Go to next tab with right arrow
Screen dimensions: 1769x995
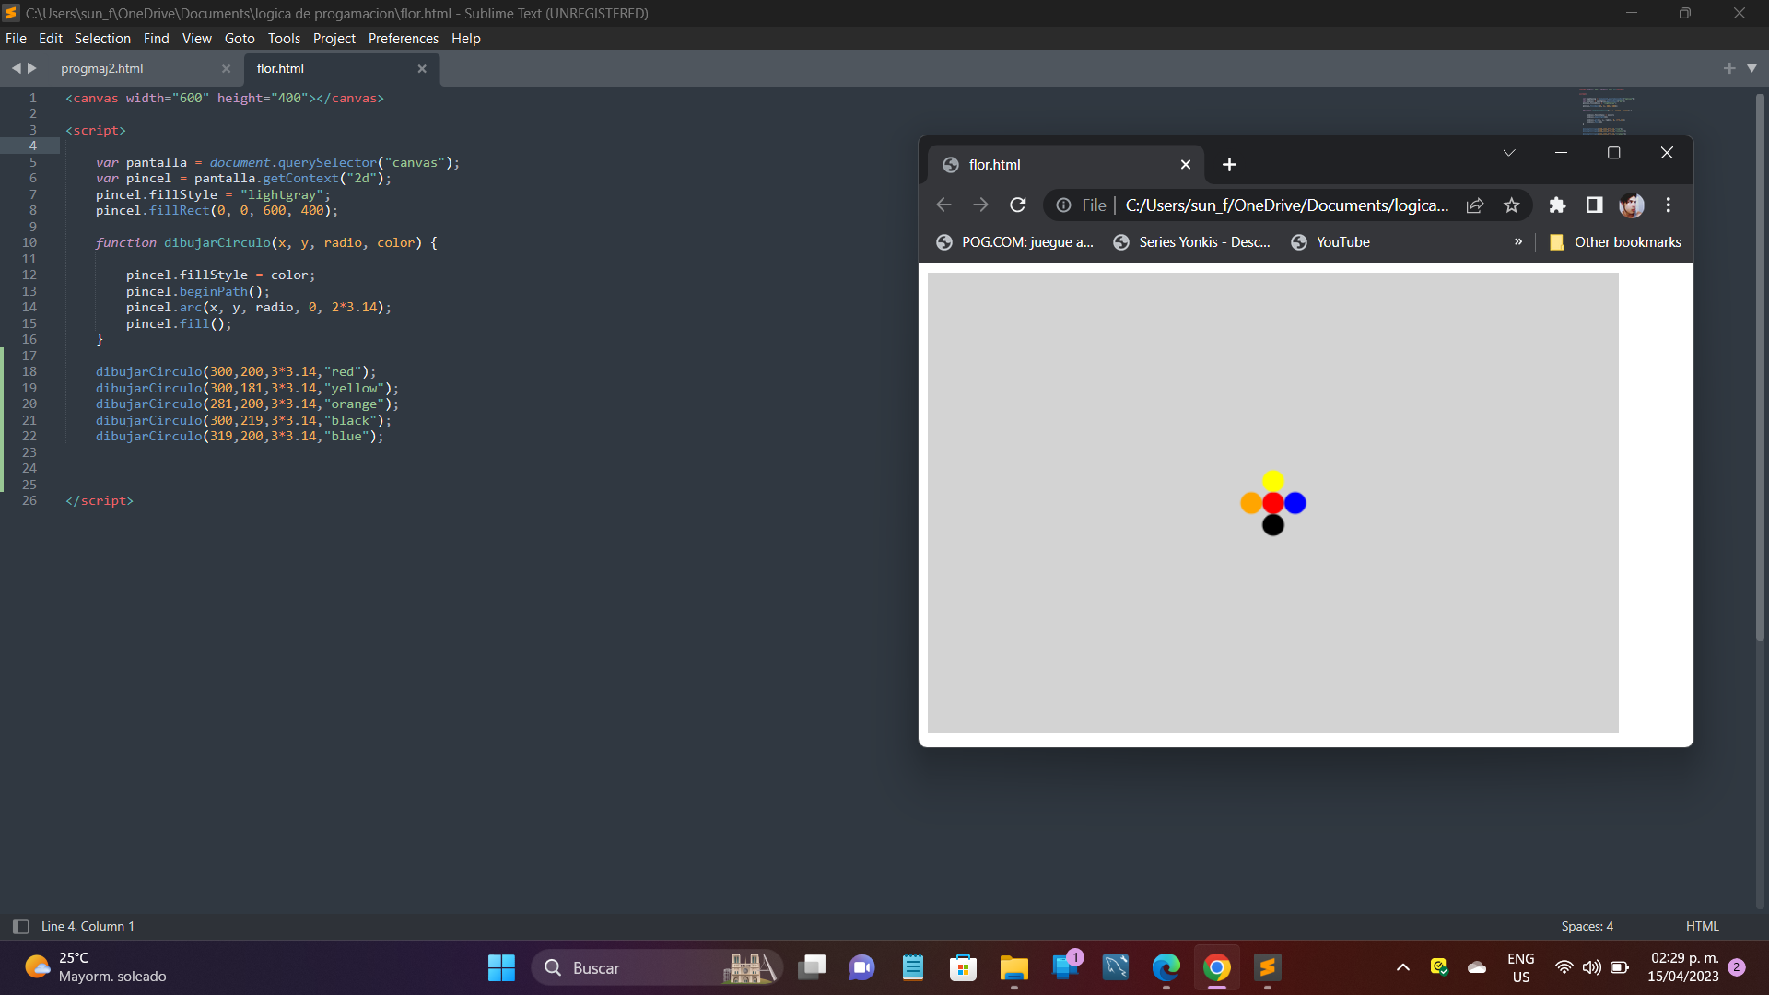pos(32,68)
